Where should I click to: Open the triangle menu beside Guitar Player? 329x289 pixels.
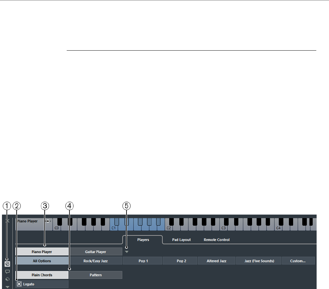[x=127, y=252]
